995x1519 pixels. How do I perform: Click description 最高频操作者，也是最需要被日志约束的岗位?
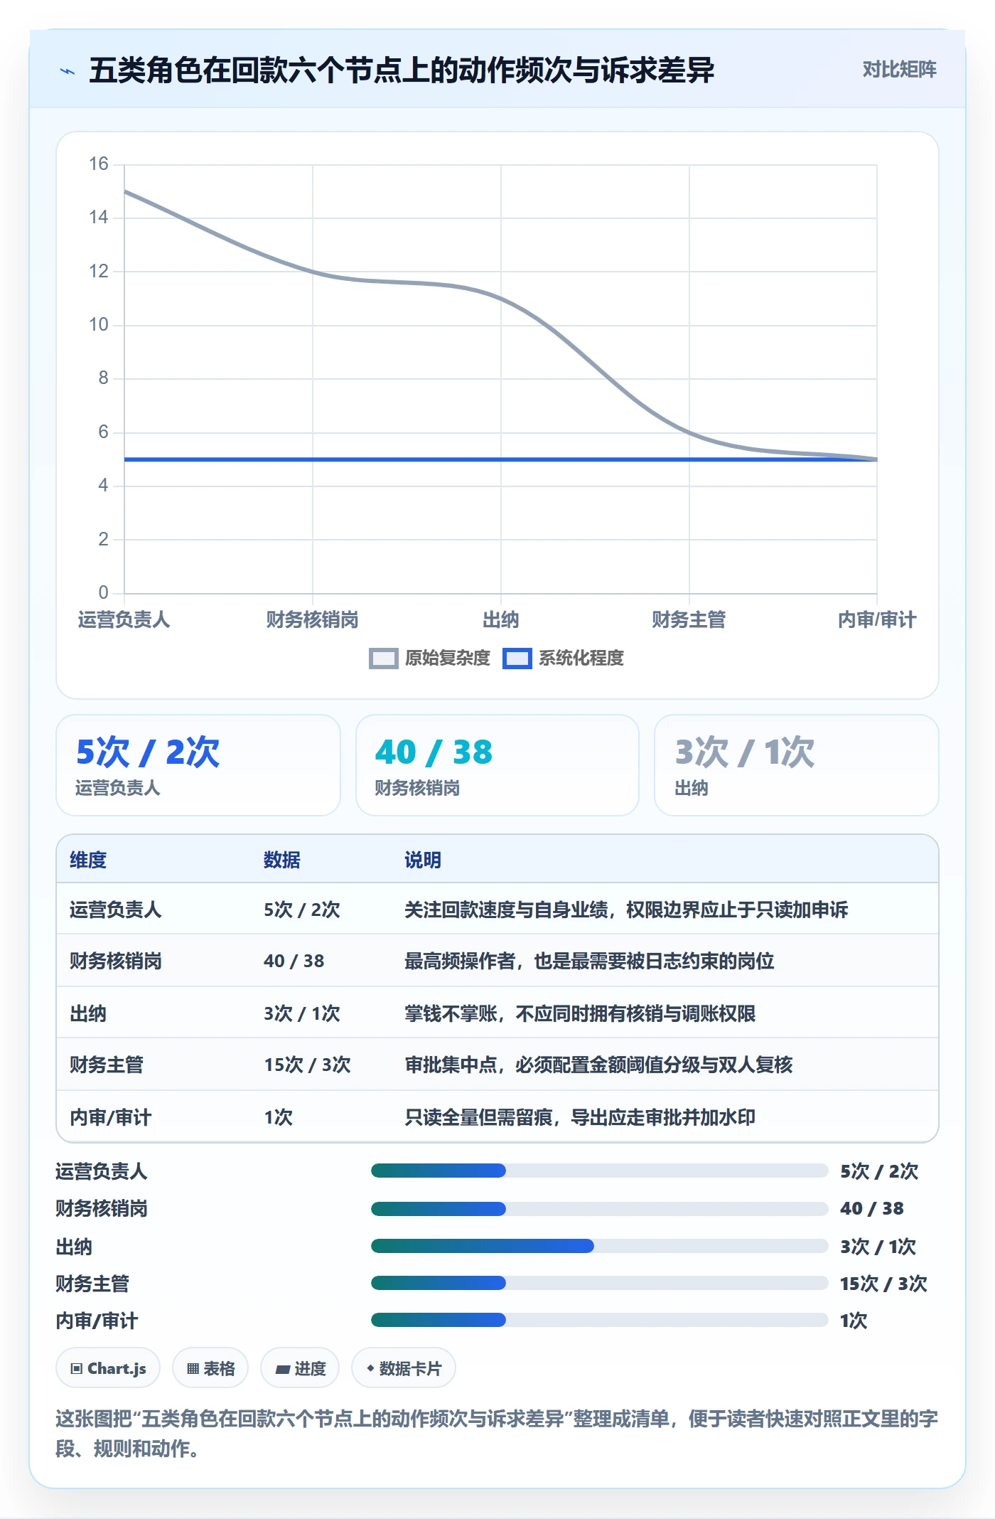click(x=589, y=961)
